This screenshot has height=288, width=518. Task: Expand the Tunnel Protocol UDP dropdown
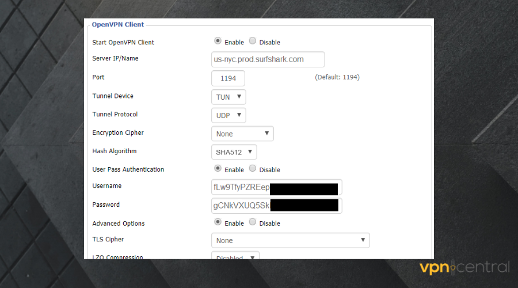pos(228,115)
